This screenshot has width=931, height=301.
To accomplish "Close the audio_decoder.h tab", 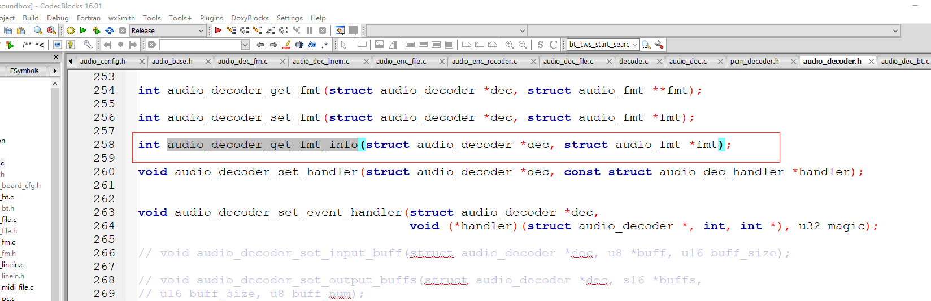I will [871, 62].
